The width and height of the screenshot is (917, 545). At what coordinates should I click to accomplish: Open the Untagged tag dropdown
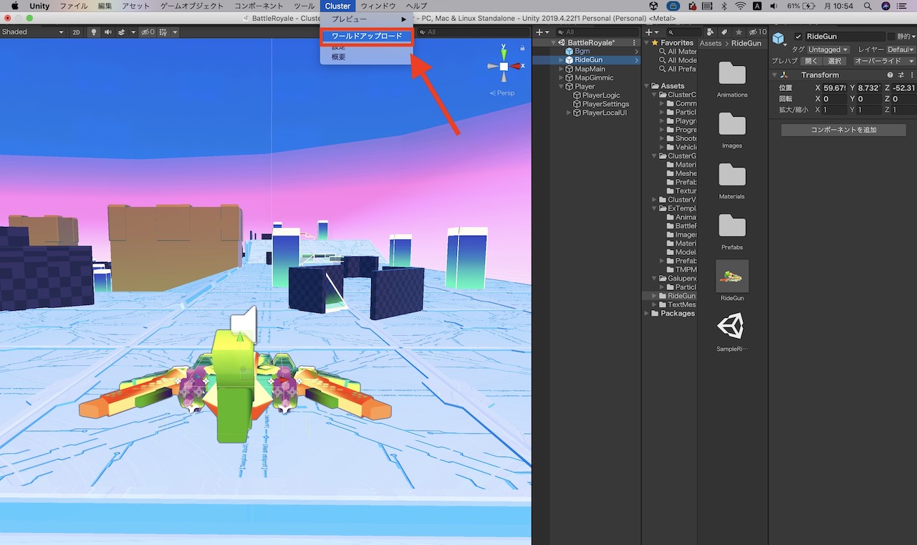click(827, 49)
